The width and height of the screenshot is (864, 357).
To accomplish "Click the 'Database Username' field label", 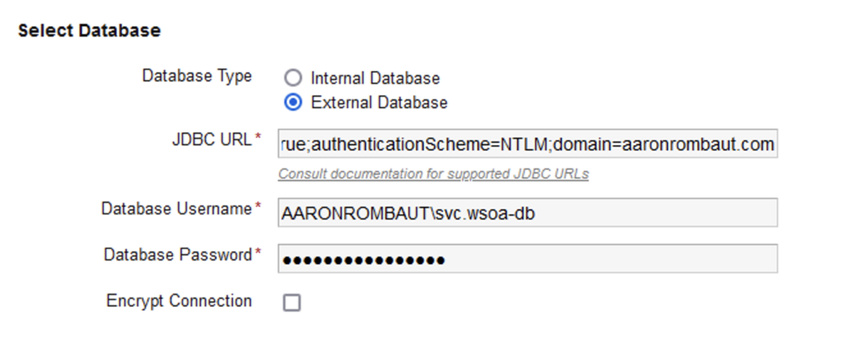I will (176, 208).
